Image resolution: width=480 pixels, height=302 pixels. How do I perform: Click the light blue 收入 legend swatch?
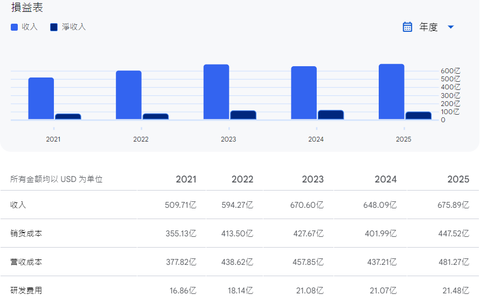tap(15, 27)
